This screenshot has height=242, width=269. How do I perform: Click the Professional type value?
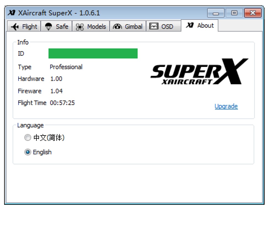point(66,67)
